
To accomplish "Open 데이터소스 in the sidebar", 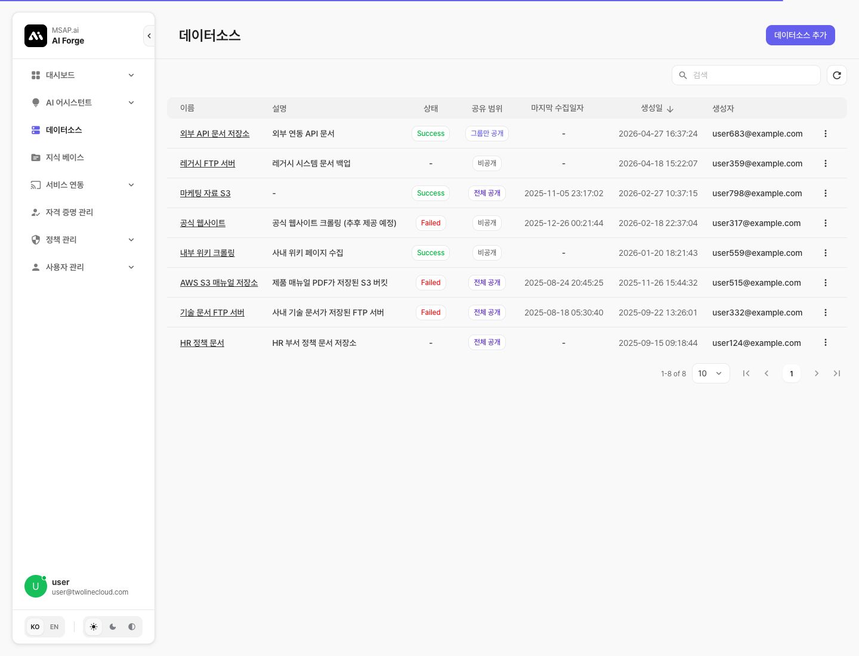I will point(84,130).
